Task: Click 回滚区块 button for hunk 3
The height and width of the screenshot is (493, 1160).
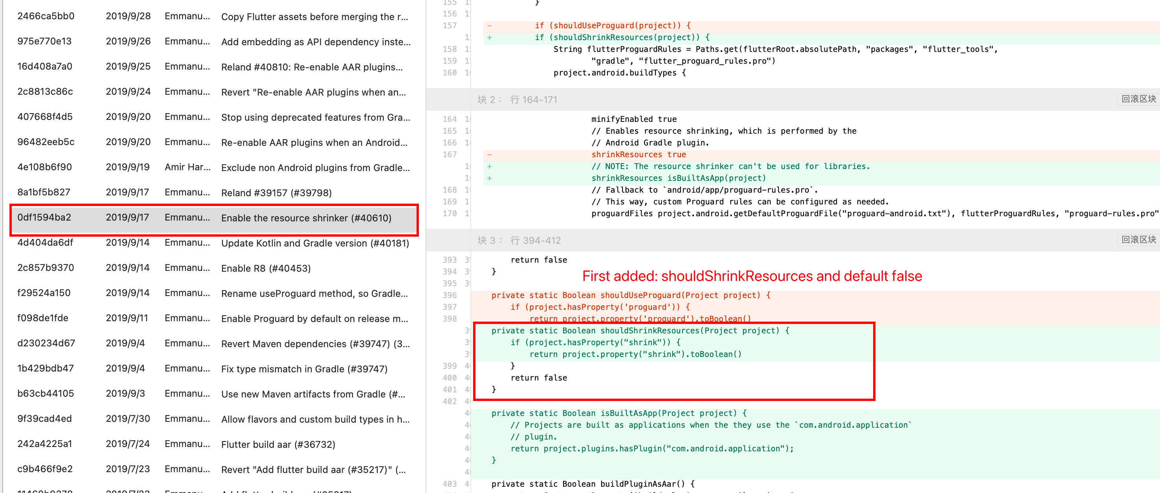Action: click(1138, 240)
